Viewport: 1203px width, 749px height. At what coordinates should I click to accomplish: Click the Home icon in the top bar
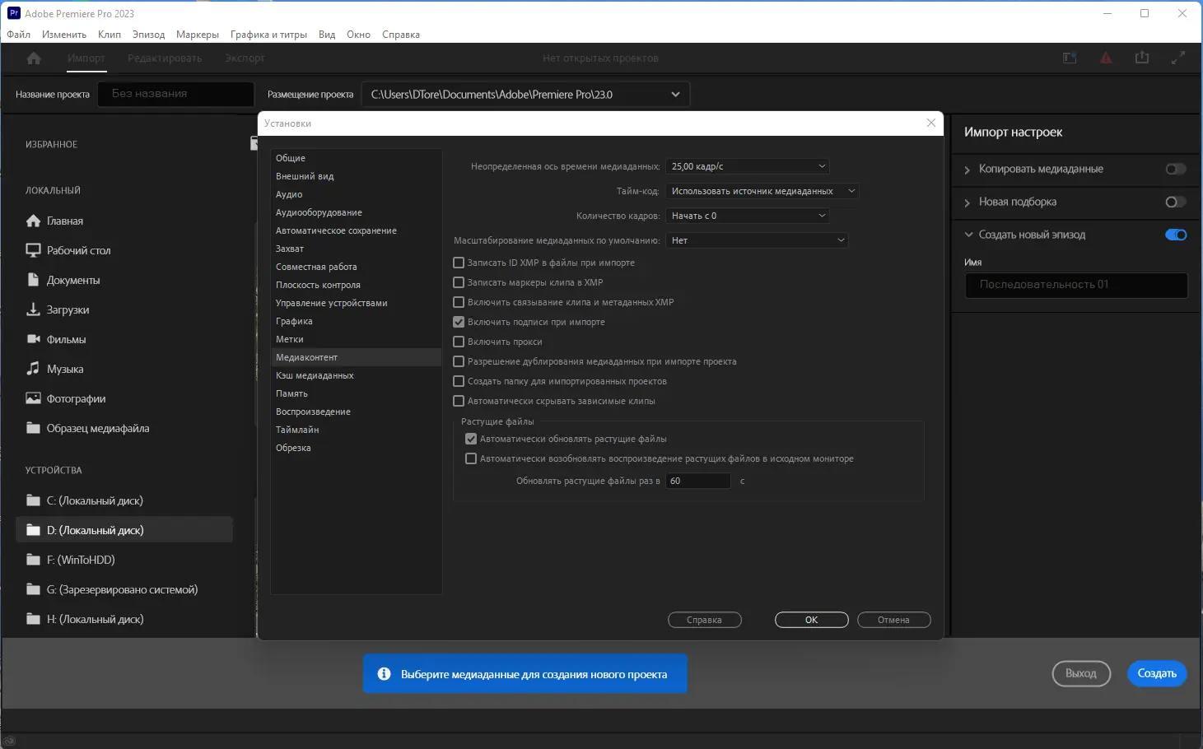[34, 58]
